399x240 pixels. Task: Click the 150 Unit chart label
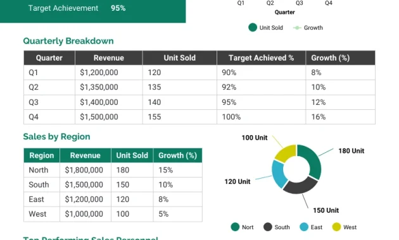(x=326, y=210)
